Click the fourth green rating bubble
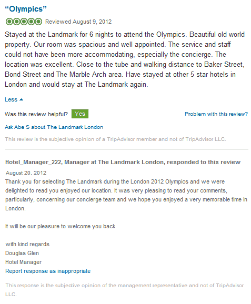 (31, 22)
